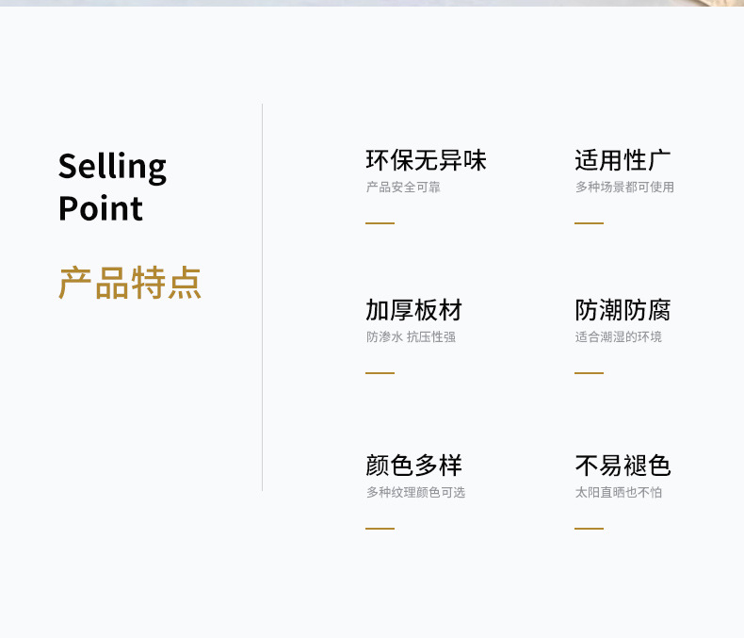Click the gold dash under "不易褪色"

pos(589,529)
